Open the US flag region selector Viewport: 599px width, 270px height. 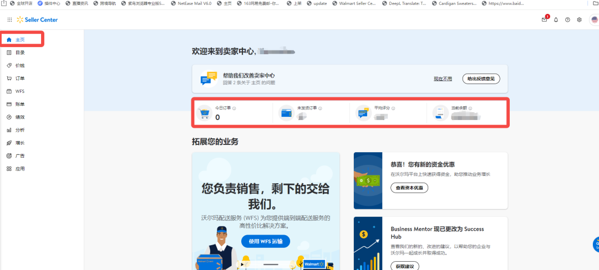(x=595, y=20)
